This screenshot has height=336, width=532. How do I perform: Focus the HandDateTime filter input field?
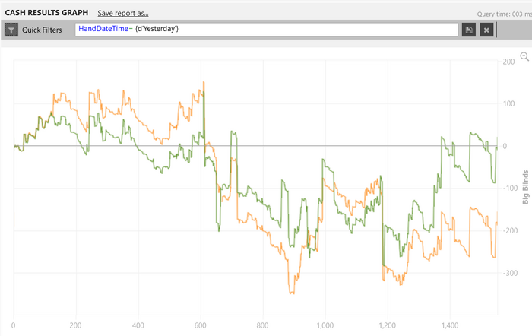pyautogui.click(x=267, y=30)
